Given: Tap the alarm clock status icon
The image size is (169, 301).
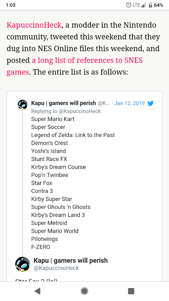Looking at the screenshot, I should (x=129, y=5).
